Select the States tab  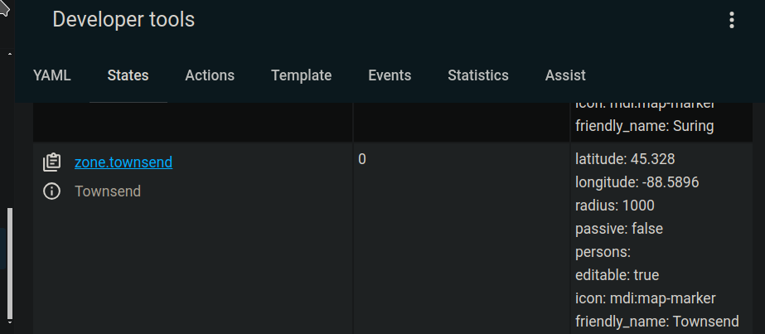(x=128, y=75)
